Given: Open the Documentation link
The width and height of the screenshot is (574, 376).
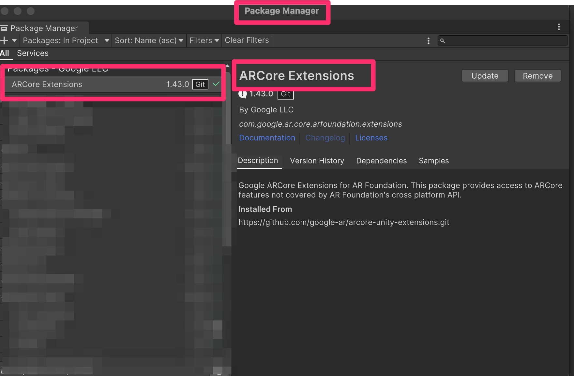Looking at the screenshot, I should pos(267,138).
